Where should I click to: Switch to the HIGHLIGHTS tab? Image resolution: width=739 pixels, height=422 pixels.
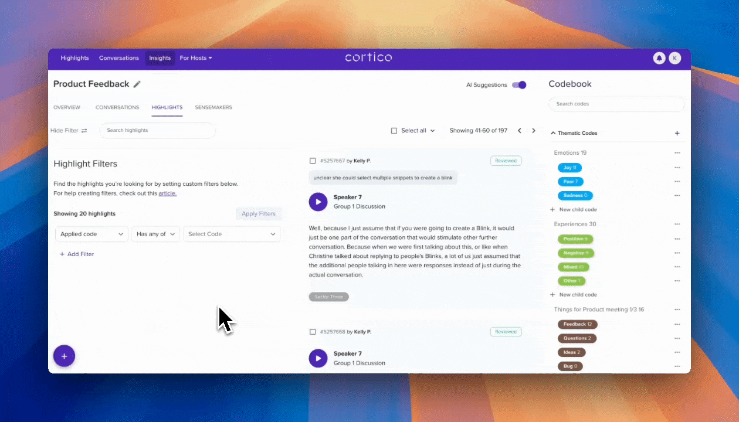167,108
